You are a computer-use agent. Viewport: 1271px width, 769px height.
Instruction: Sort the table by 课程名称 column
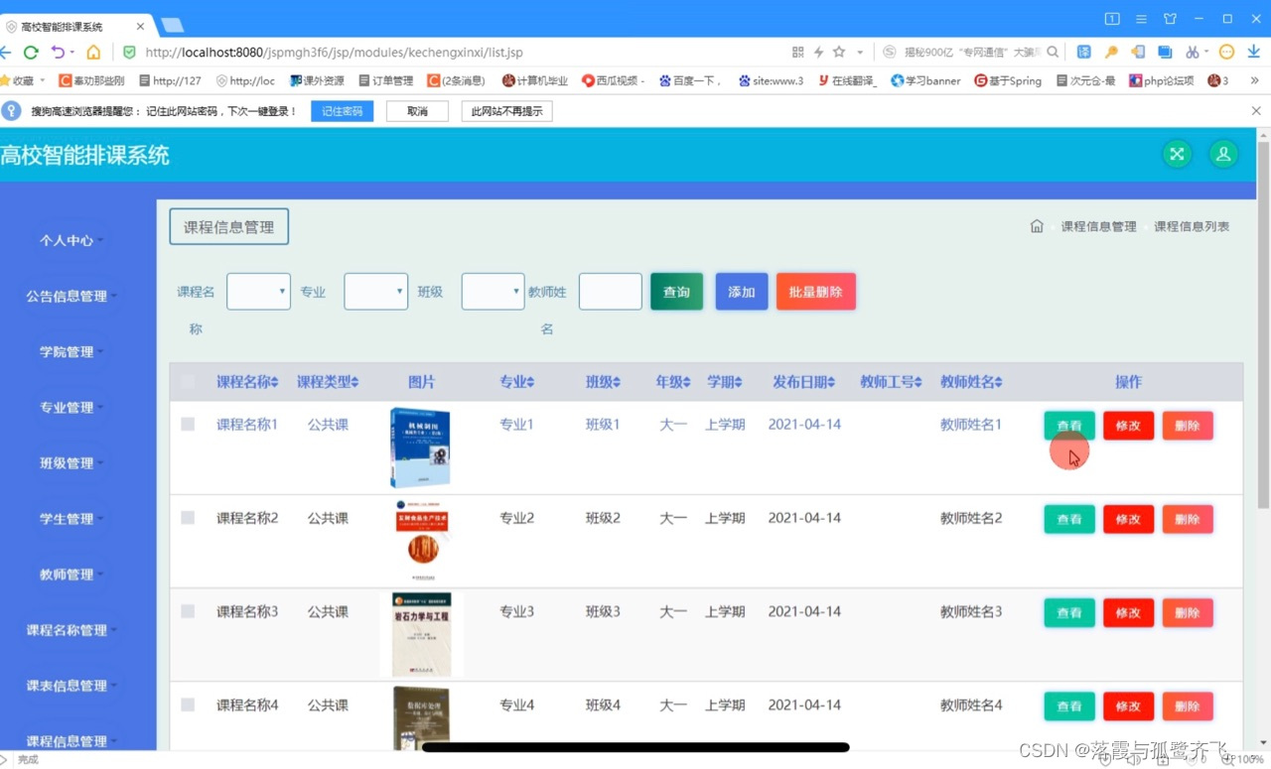point(247,382)
